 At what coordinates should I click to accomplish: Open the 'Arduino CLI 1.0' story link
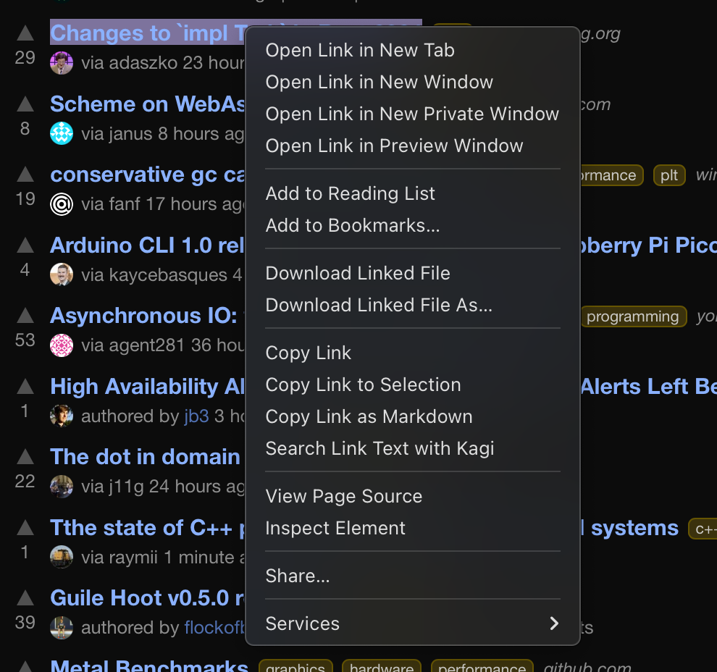pos(146,245)
